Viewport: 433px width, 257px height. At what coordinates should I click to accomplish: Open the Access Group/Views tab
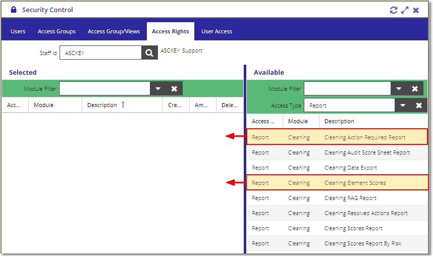click(114, 31)
